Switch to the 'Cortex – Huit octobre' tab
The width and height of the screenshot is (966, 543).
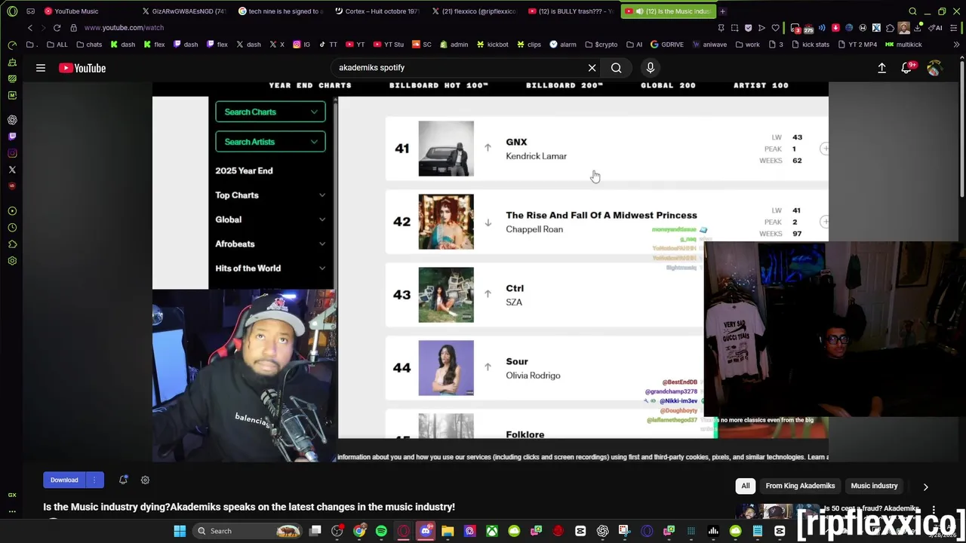[x=377, y=11]
